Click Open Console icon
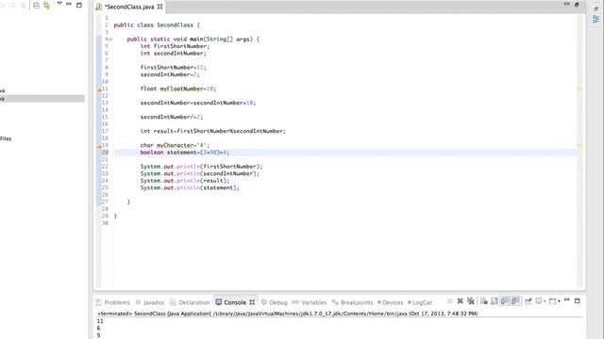 pyautogui.click(x=553, y=301)
